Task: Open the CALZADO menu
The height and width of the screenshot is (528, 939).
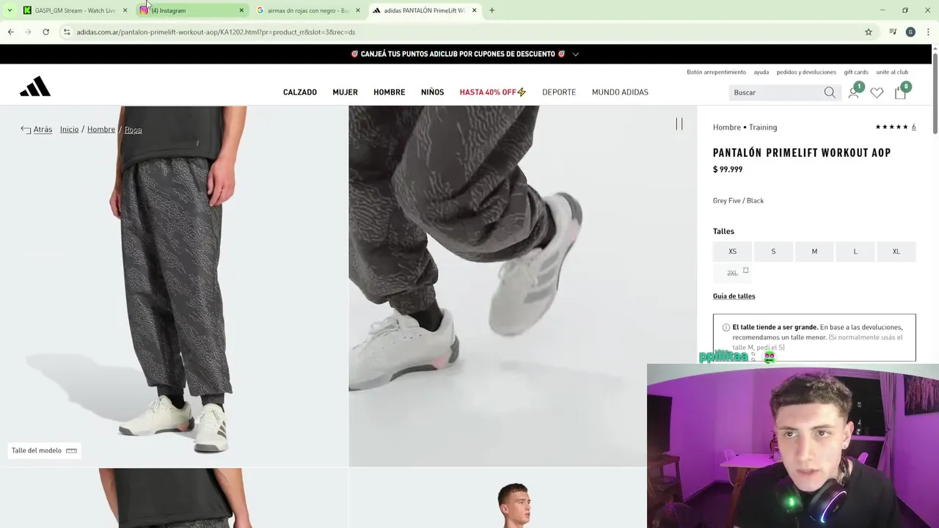Action: tap(300, 92)
